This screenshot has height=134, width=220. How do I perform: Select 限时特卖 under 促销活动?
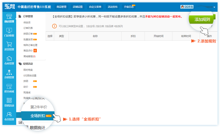(x=28, y=70)
